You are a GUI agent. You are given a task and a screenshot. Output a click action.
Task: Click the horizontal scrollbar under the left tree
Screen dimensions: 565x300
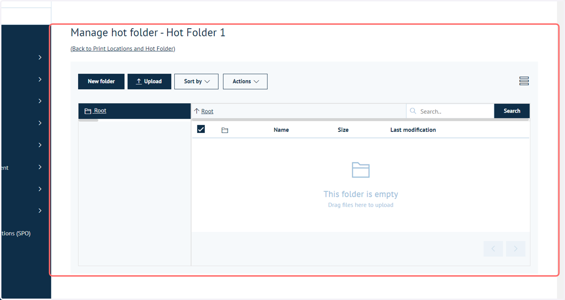[88, 120]
